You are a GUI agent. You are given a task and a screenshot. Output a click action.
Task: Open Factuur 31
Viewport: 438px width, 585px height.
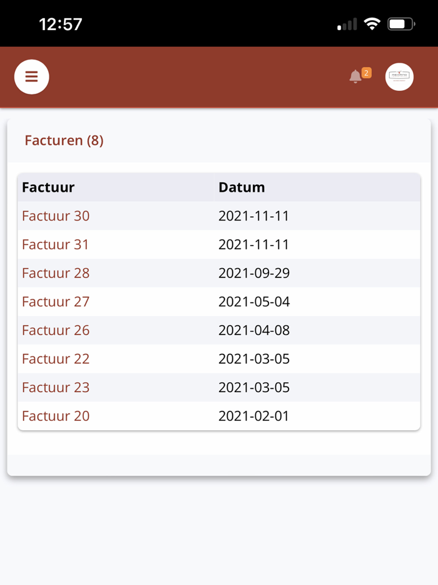tap(56, 244)
